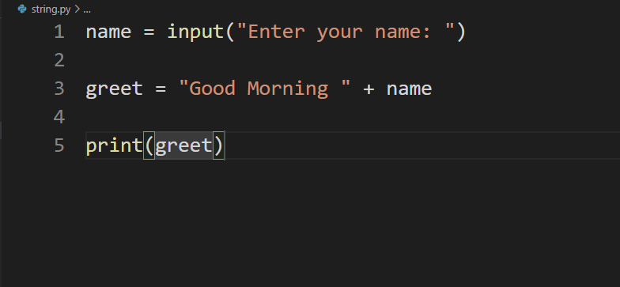
Task: Select line number 4 in the gutter
Action: [x=59, y=117]
